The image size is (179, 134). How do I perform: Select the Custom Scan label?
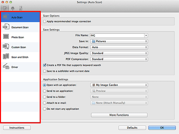click(19, 47)
